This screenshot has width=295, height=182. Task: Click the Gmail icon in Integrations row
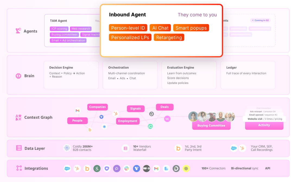[156, 168]
